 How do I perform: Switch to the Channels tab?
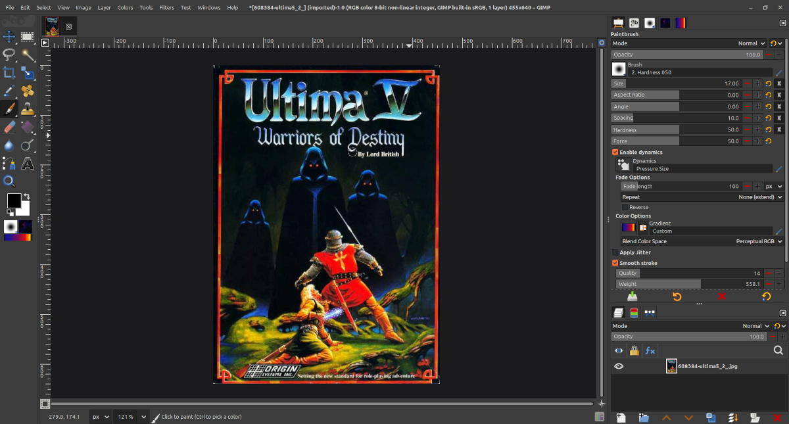click(x=634, y=313)
